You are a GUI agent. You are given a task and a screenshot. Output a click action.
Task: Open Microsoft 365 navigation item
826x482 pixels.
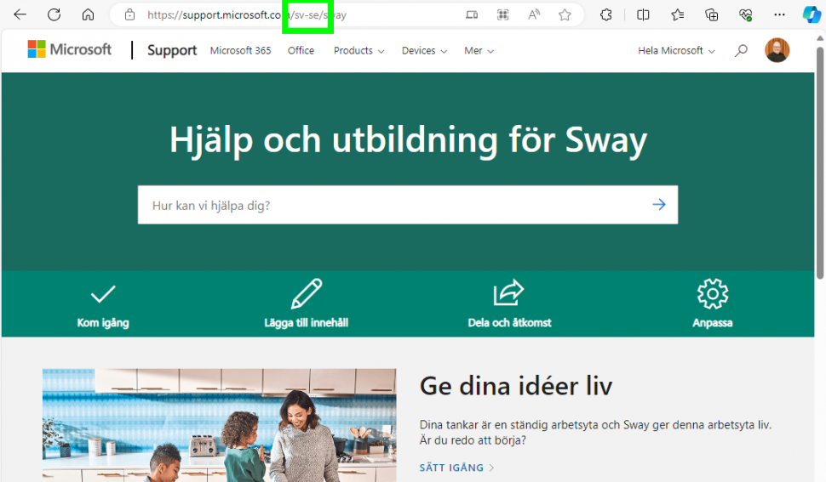pyautogui.click(x=240, y=50)
